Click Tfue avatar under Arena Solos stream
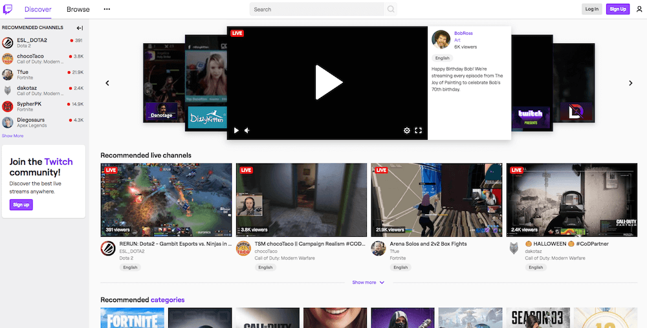 click(x=378, y=248)
